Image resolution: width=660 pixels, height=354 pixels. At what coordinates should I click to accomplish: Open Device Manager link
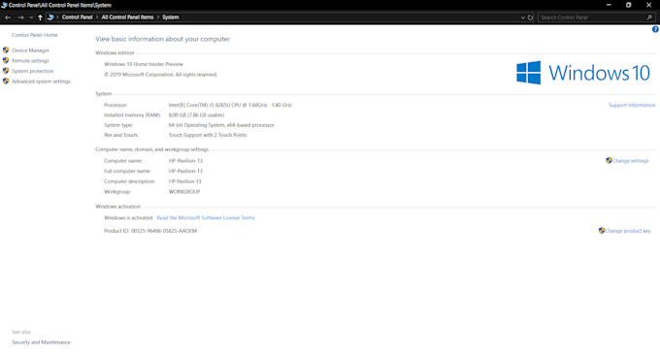click(x=30, y=50)
